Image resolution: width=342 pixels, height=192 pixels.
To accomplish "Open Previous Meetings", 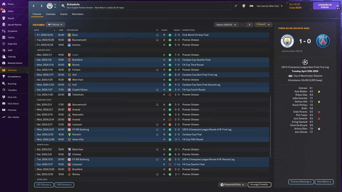I will [301, 182].
